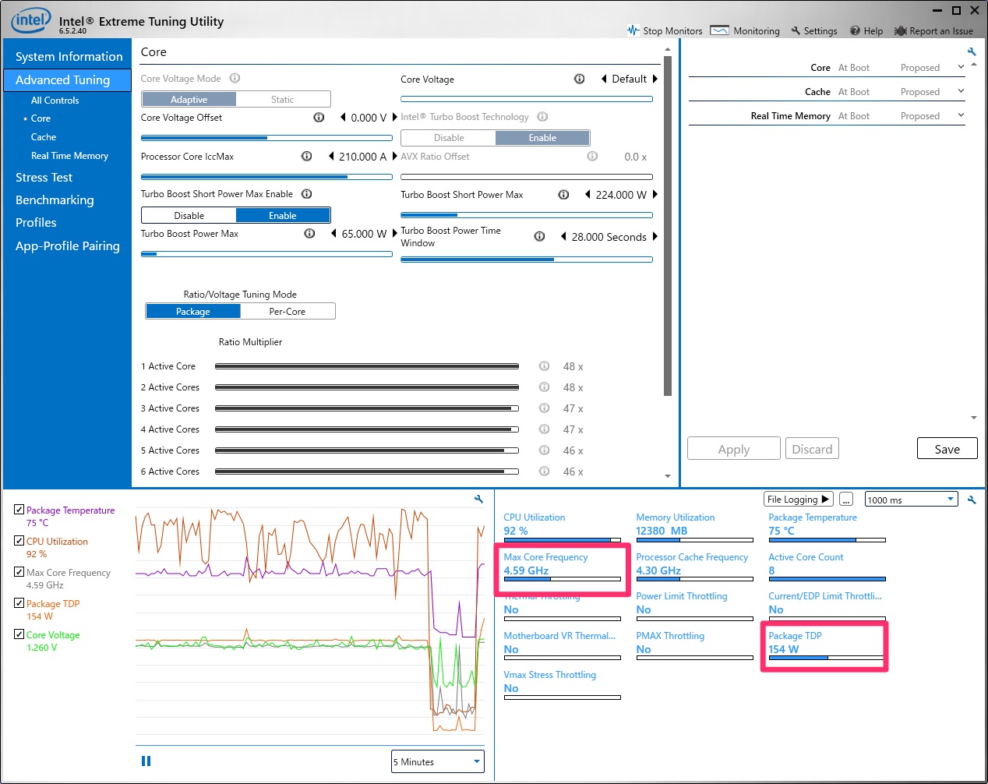Uncheck Core Voltage graph checkbox
This screenshot has width=988, height=784.
click(19, 634)
